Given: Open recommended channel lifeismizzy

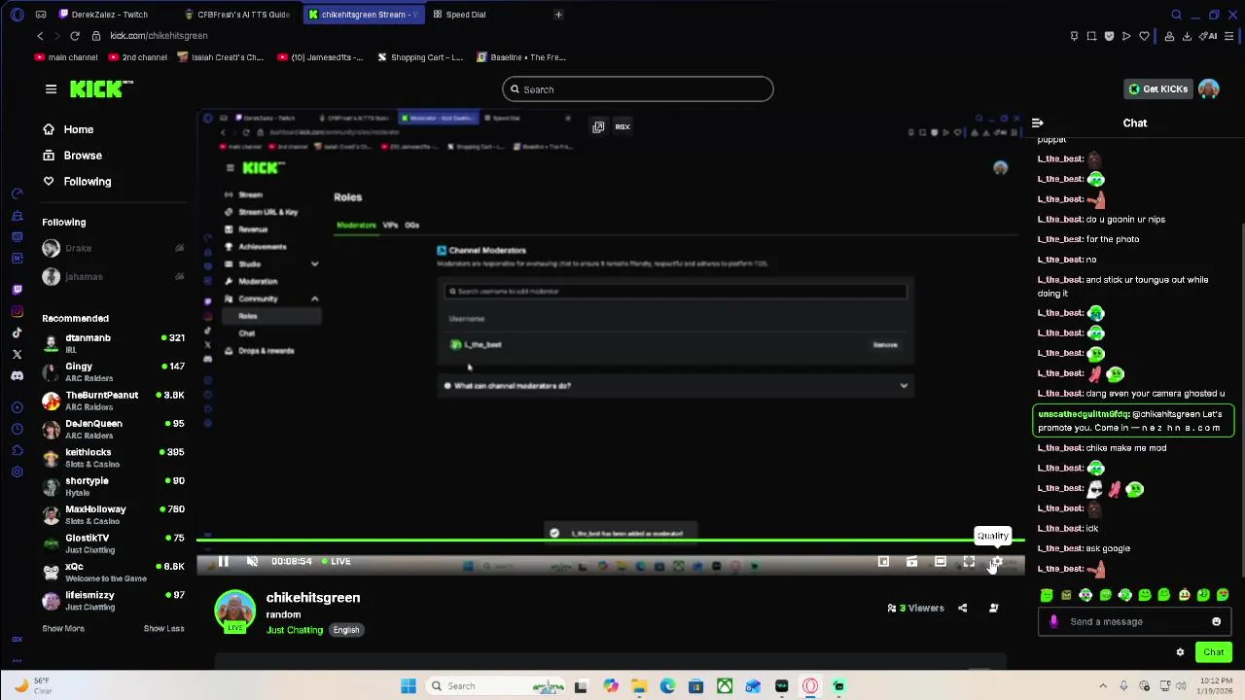Looking at the screenshot, I should pos(113,601).
